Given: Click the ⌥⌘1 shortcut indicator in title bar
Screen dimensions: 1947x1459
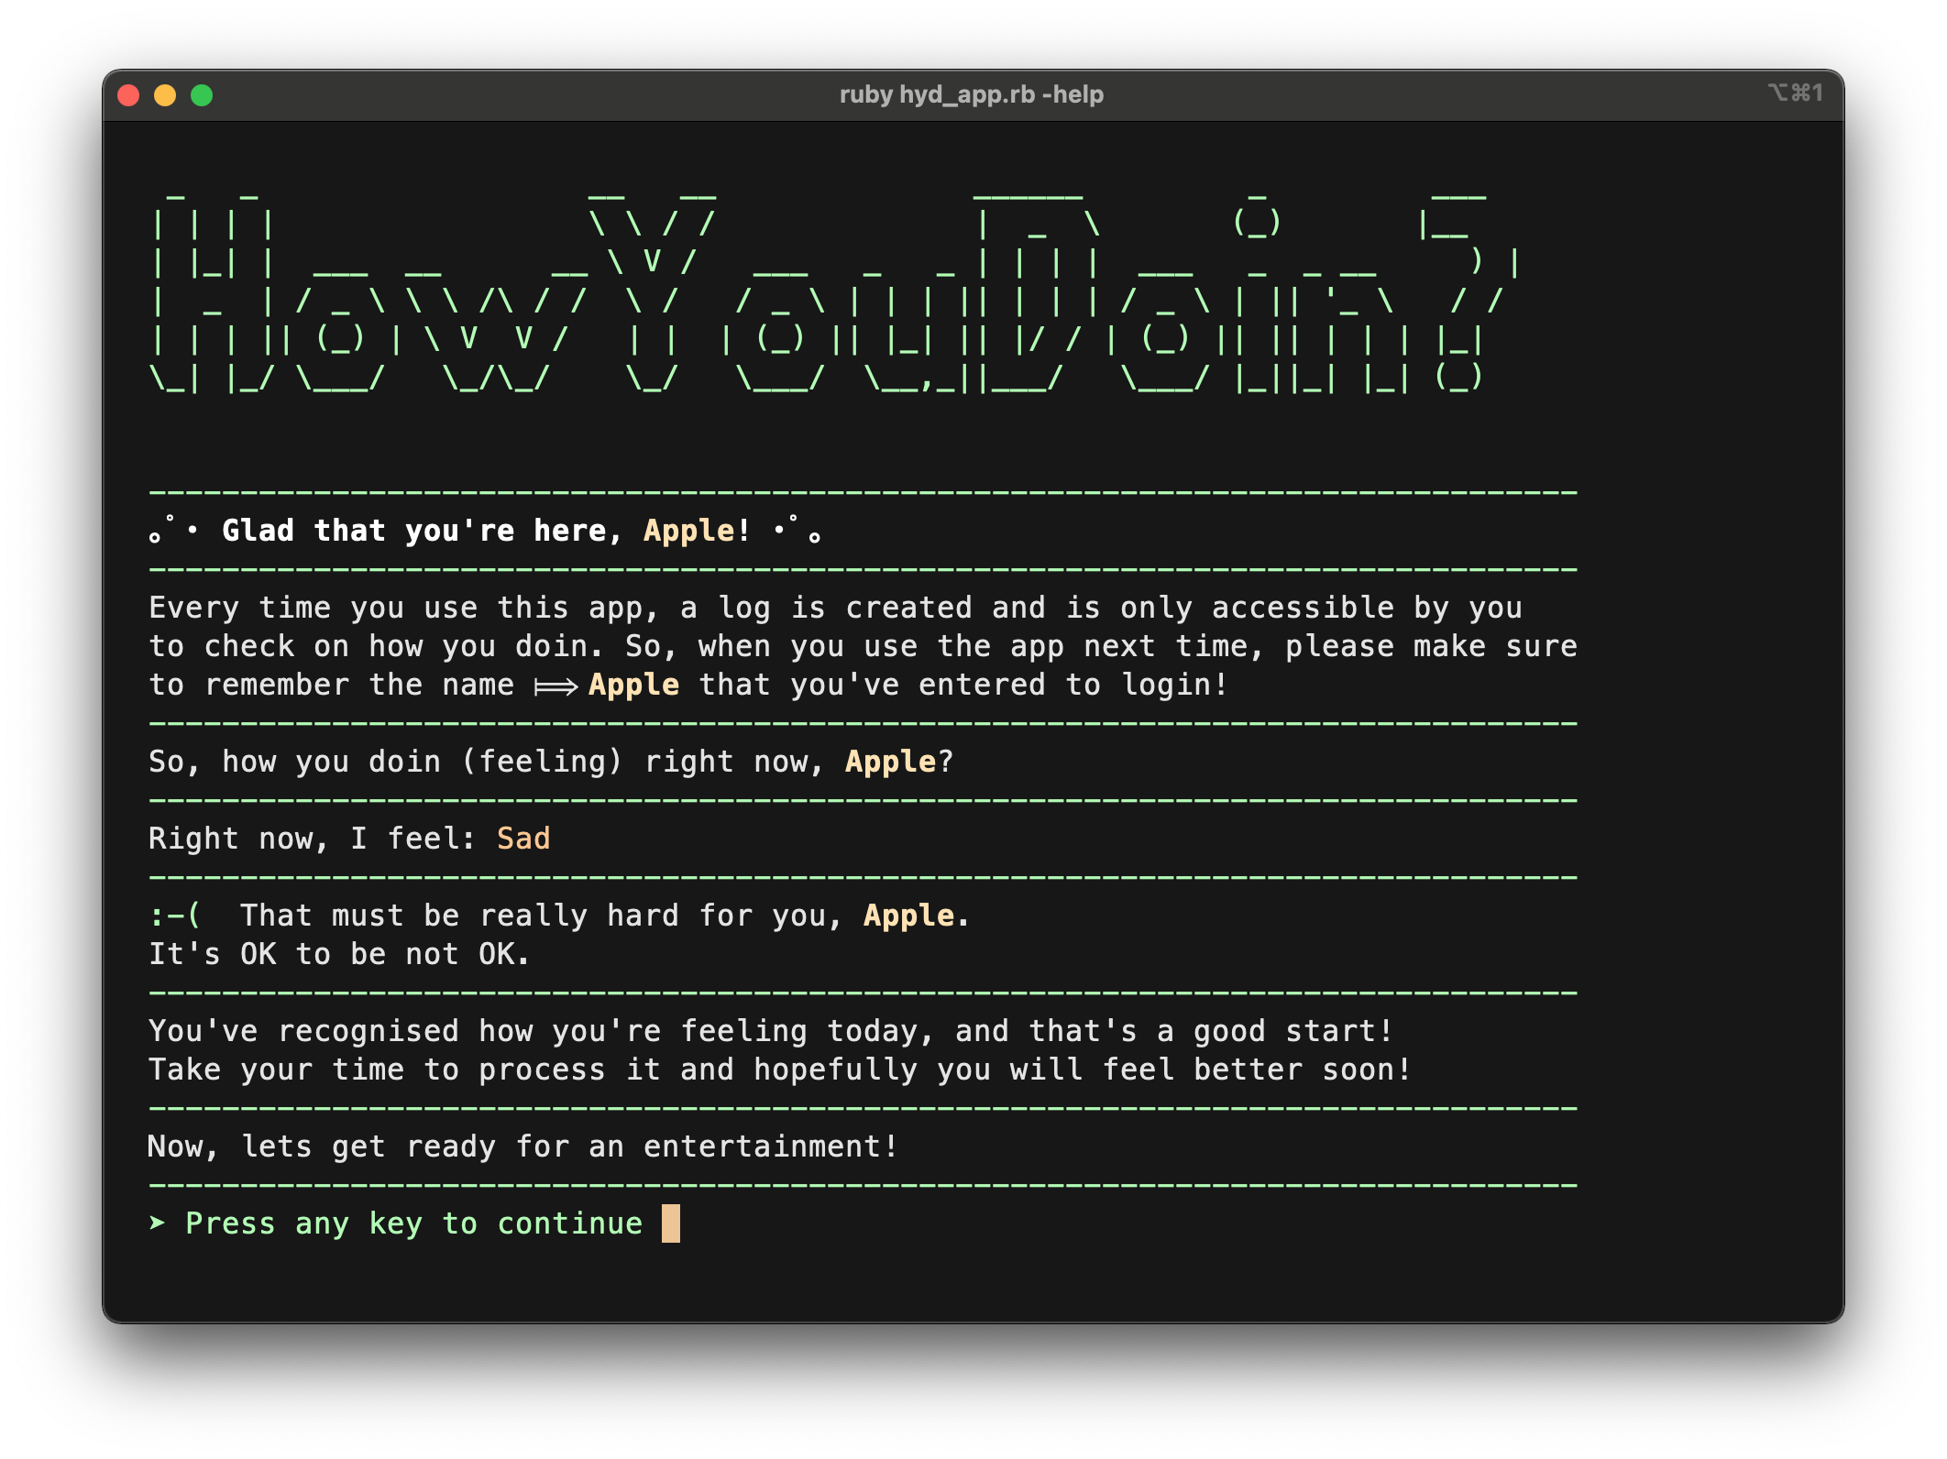Looking at the screenshot, I should coord(1794,93).
